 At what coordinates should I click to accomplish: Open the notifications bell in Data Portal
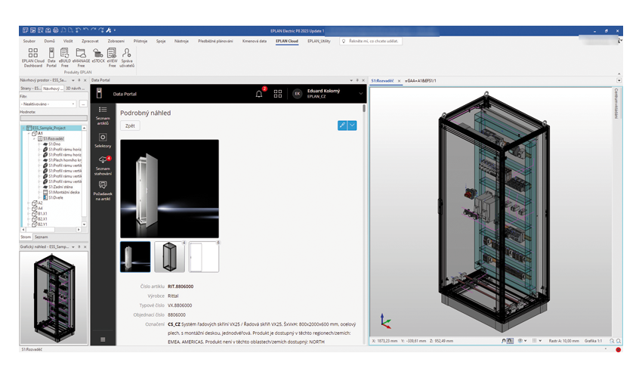(259, 94)
